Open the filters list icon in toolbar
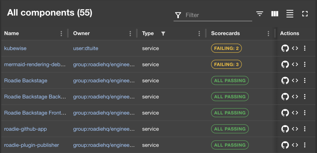This screenshot has width=317, height=153. click(260, 14)
